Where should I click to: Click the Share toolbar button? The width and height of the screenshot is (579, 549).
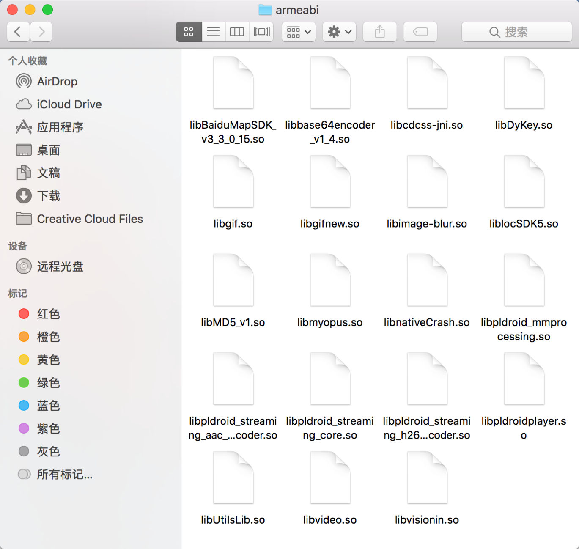tap(380, 32)
